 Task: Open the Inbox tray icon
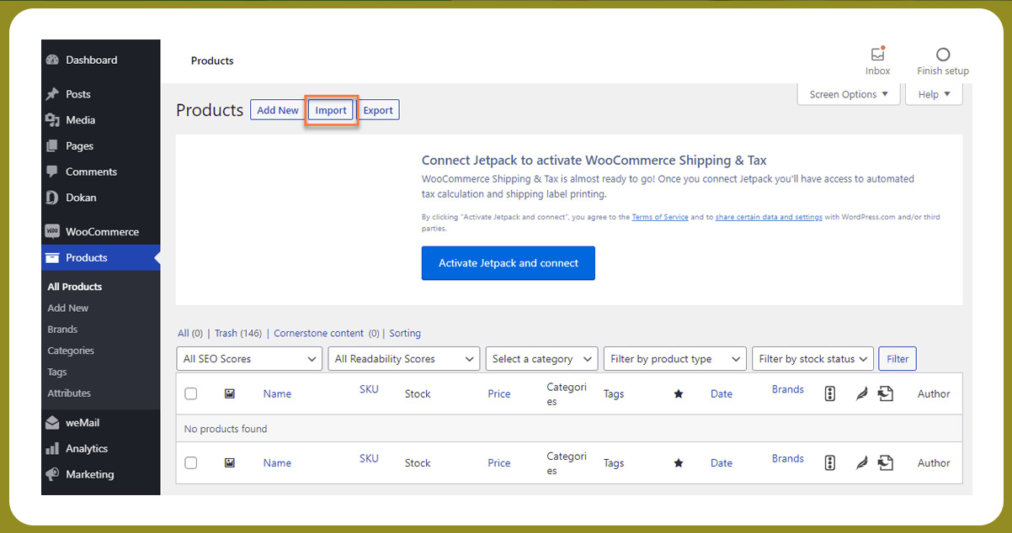[x=877, y=54]
